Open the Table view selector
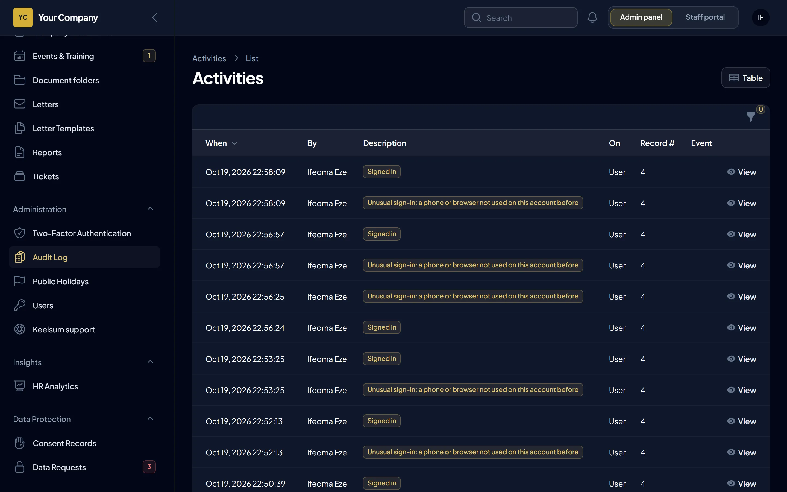787x492 pixels. click(745, 78)
